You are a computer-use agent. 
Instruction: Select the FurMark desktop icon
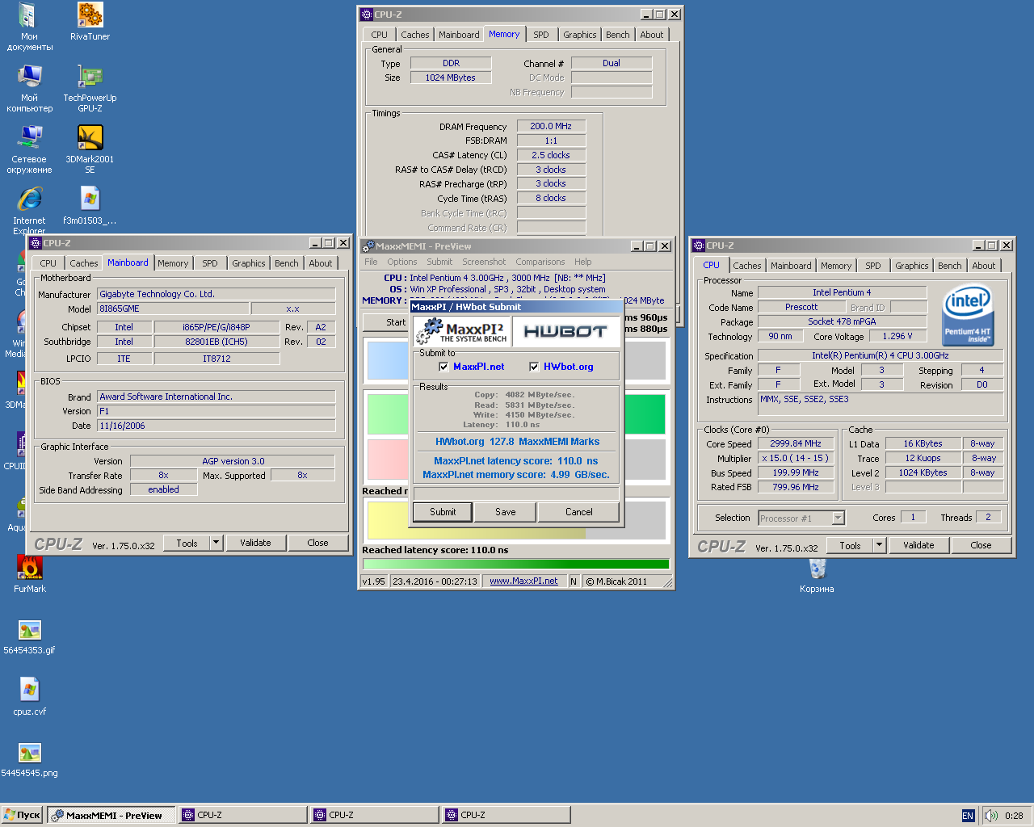click(x=30, y=574)
